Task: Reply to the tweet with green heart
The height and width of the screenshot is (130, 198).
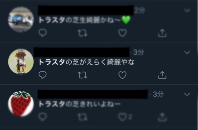Action: pyautogui.click(x=43, y=33)
